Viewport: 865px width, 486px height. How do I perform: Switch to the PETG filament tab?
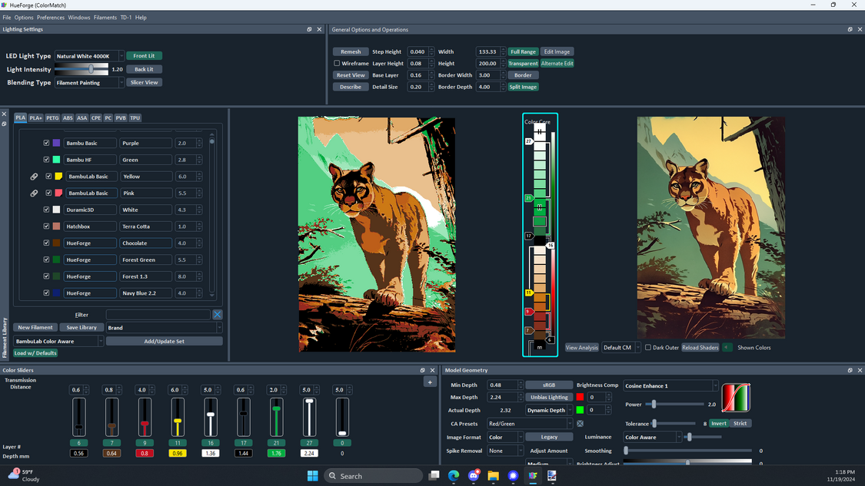coord(52,118)
